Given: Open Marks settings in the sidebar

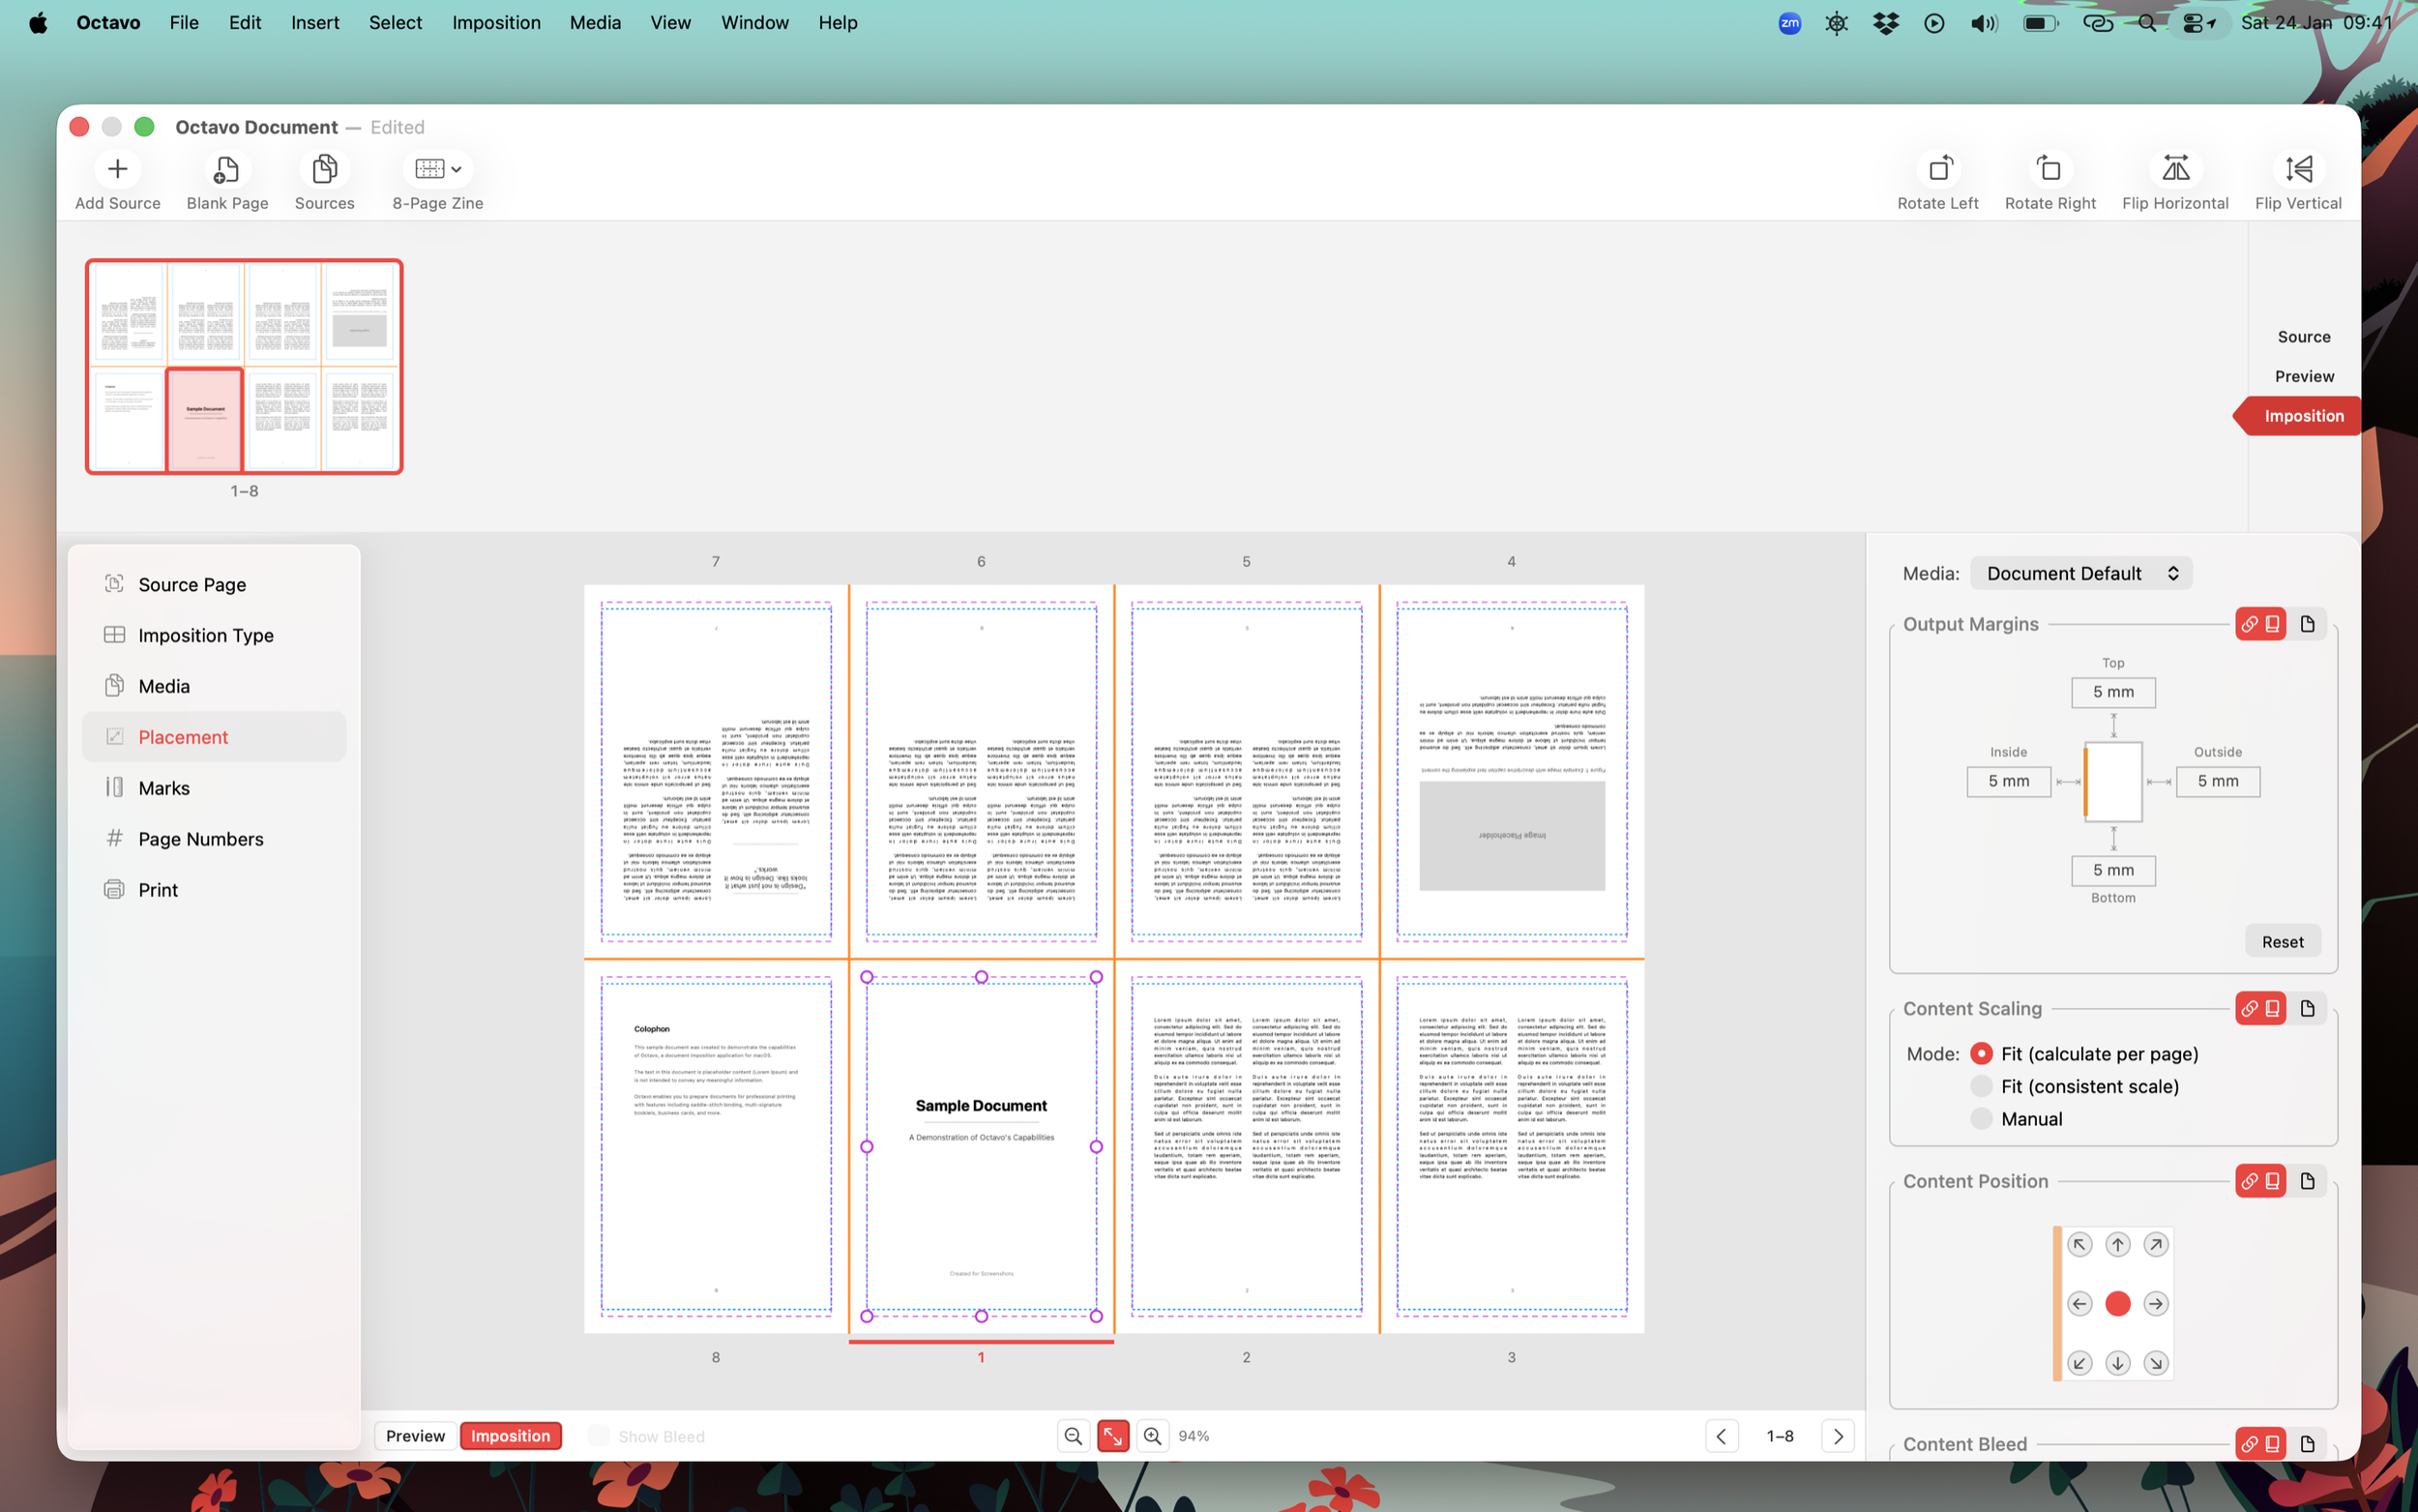Looking at the screenshot, I should (x=165, y=788).
